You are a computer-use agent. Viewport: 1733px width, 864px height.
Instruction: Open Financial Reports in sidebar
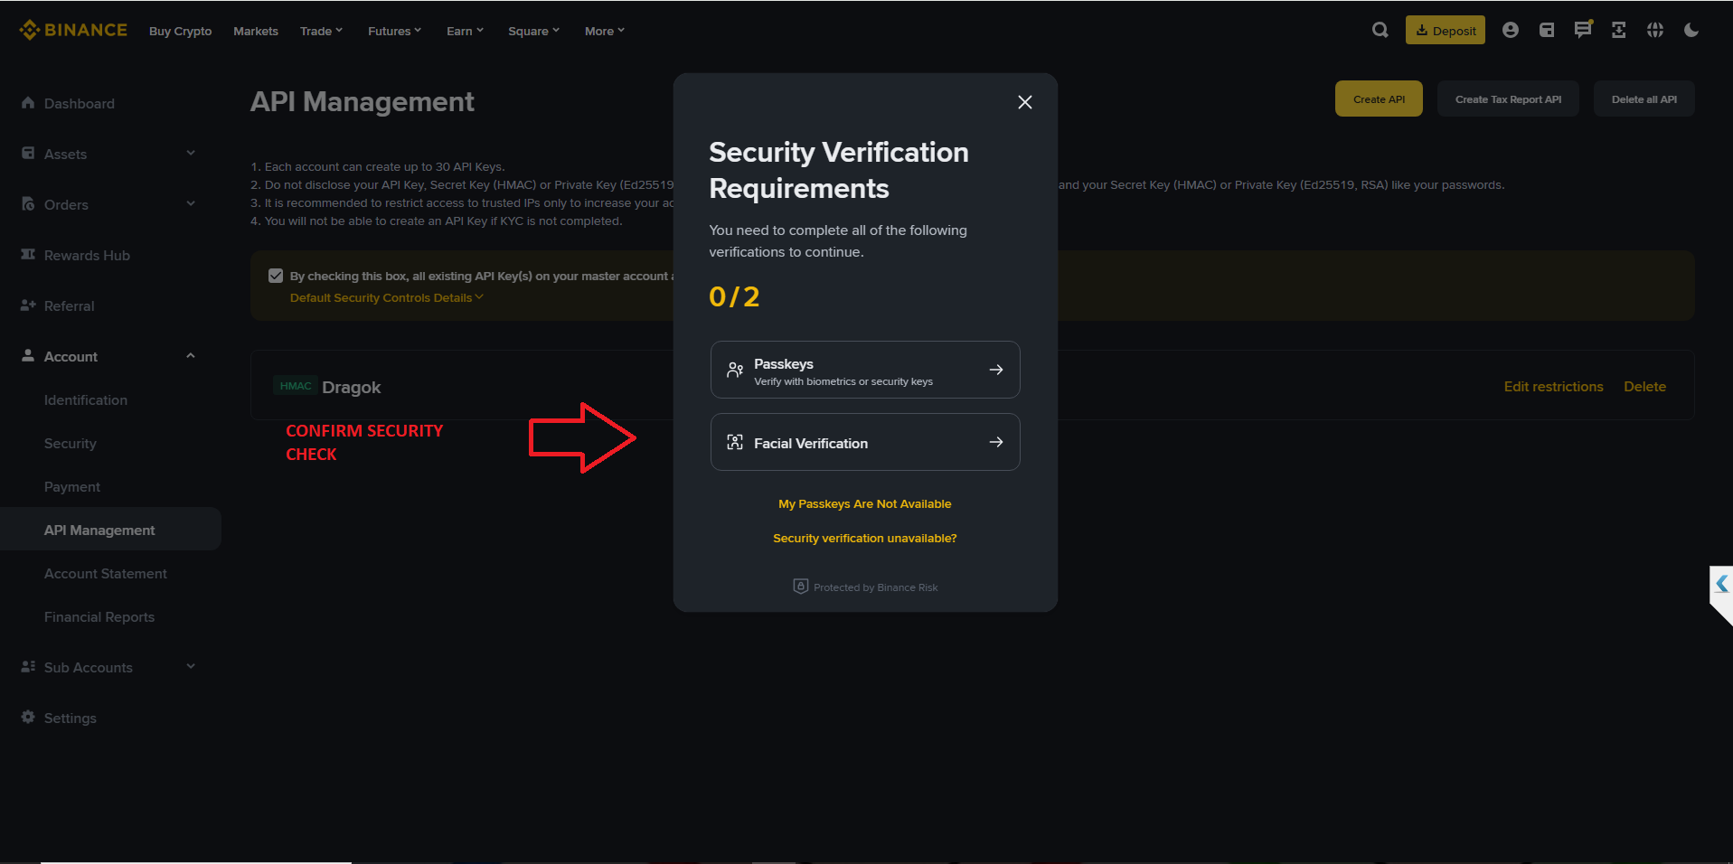click(99, 616)
